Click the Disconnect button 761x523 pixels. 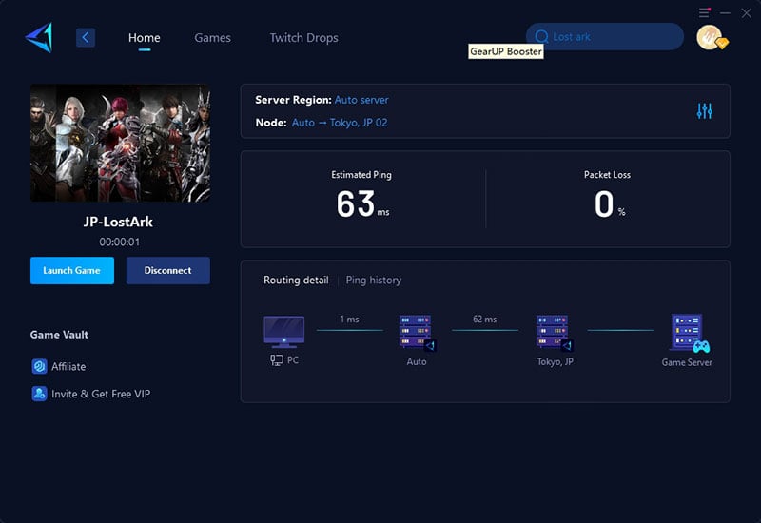click(x=168, y=271)
